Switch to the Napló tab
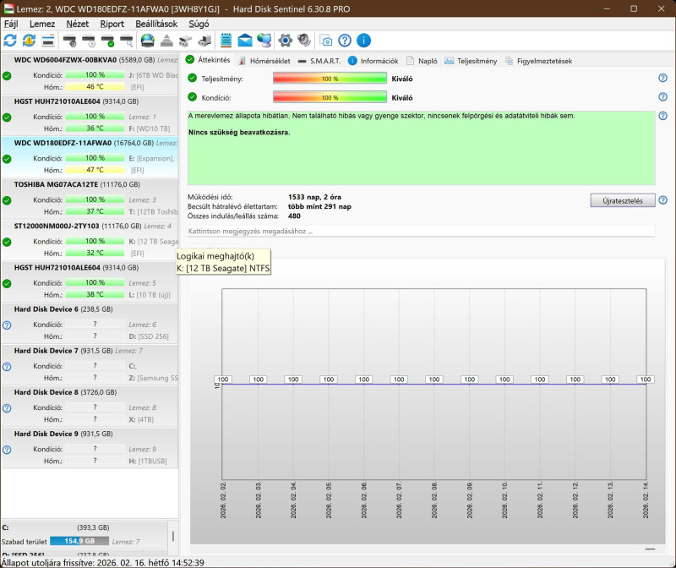 click(x=422, y=61)
